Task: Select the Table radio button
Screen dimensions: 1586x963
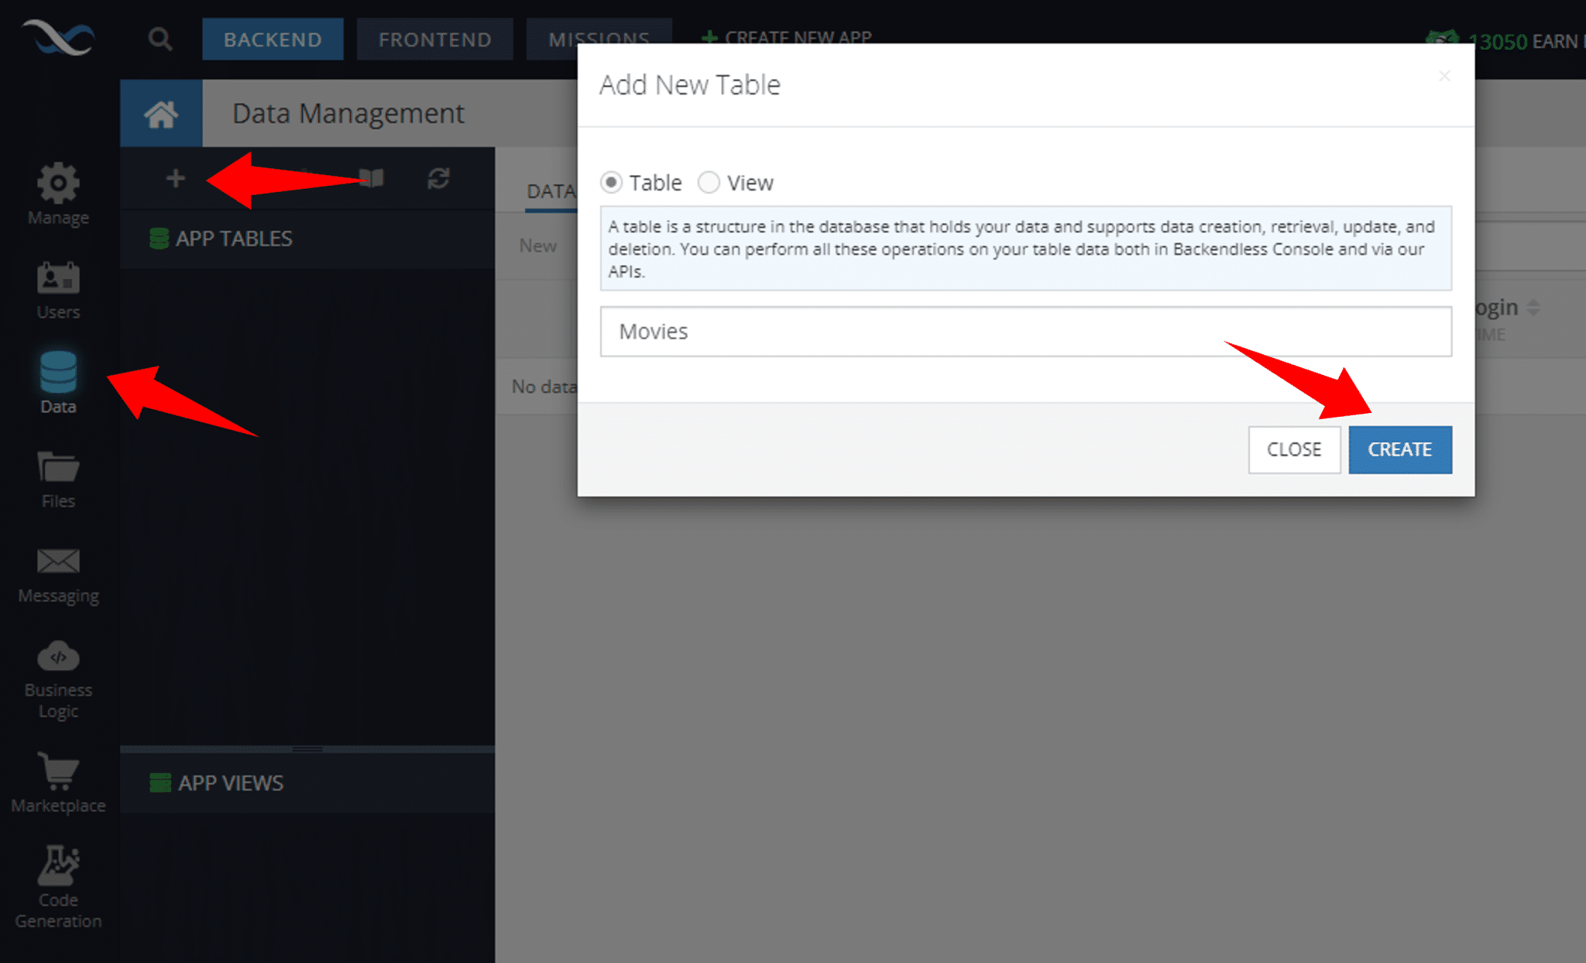Action: pyautogui.click(x=611, y=183)
